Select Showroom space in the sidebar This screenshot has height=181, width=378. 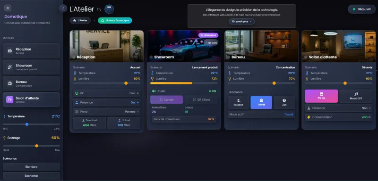point(31,67)
